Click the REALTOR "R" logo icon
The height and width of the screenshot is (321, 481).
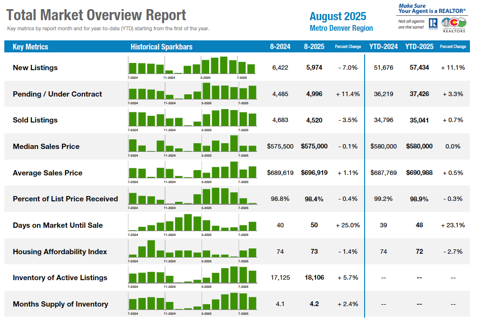432,24
